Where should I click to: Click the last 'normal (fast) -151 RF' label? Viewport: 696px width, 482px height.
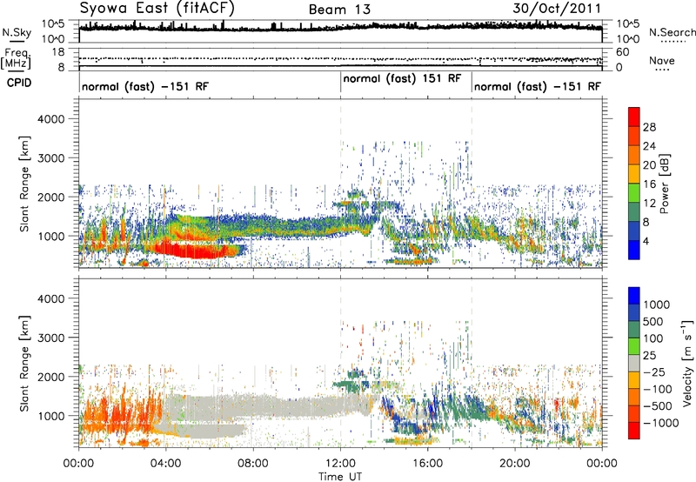click(x=538, y=86)
